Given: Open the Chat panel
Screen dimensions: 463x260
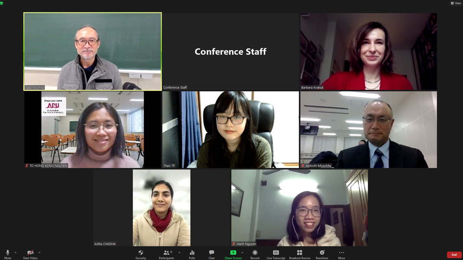Looking at the screenshot, I should pos(211,254).
